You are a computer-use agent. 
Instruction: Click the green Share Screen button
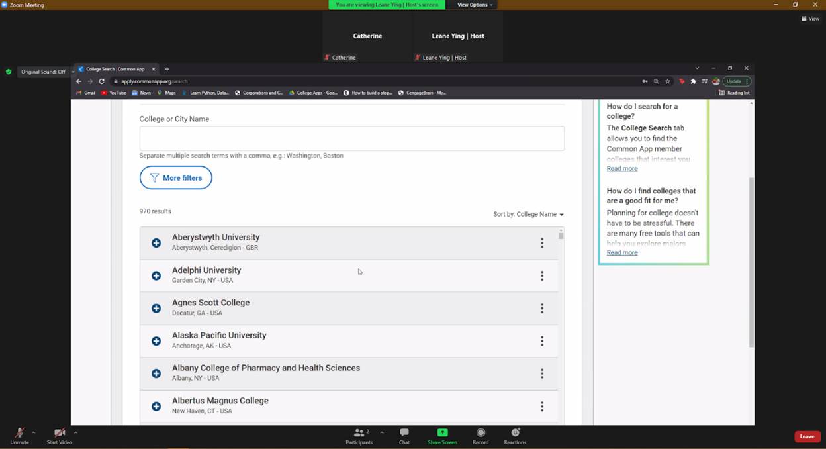[442, 436]
